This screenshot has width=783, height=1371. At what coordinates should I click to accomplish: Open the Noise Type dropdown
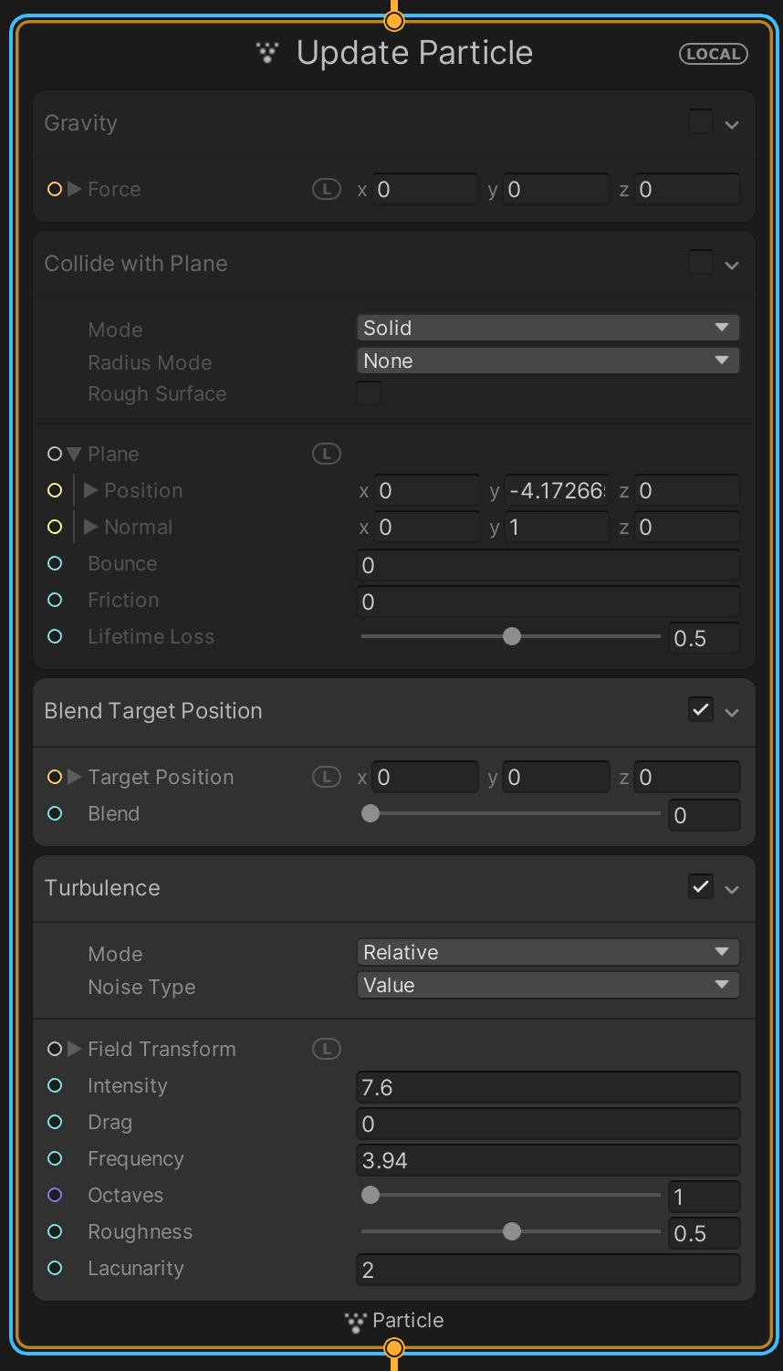548,985
